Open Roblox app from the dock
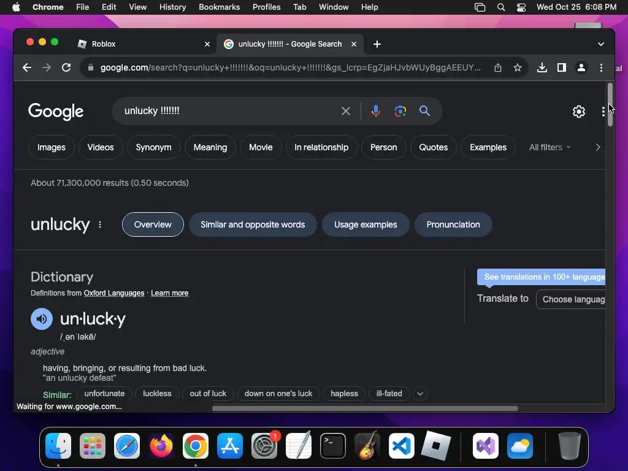The height and width of the screenshot is (471, 628). point(436,446)
